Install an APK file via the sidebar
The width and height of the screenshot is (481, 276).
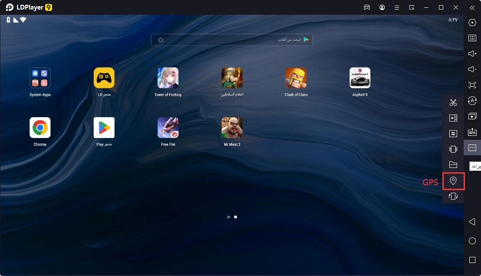tap(472, 132)
